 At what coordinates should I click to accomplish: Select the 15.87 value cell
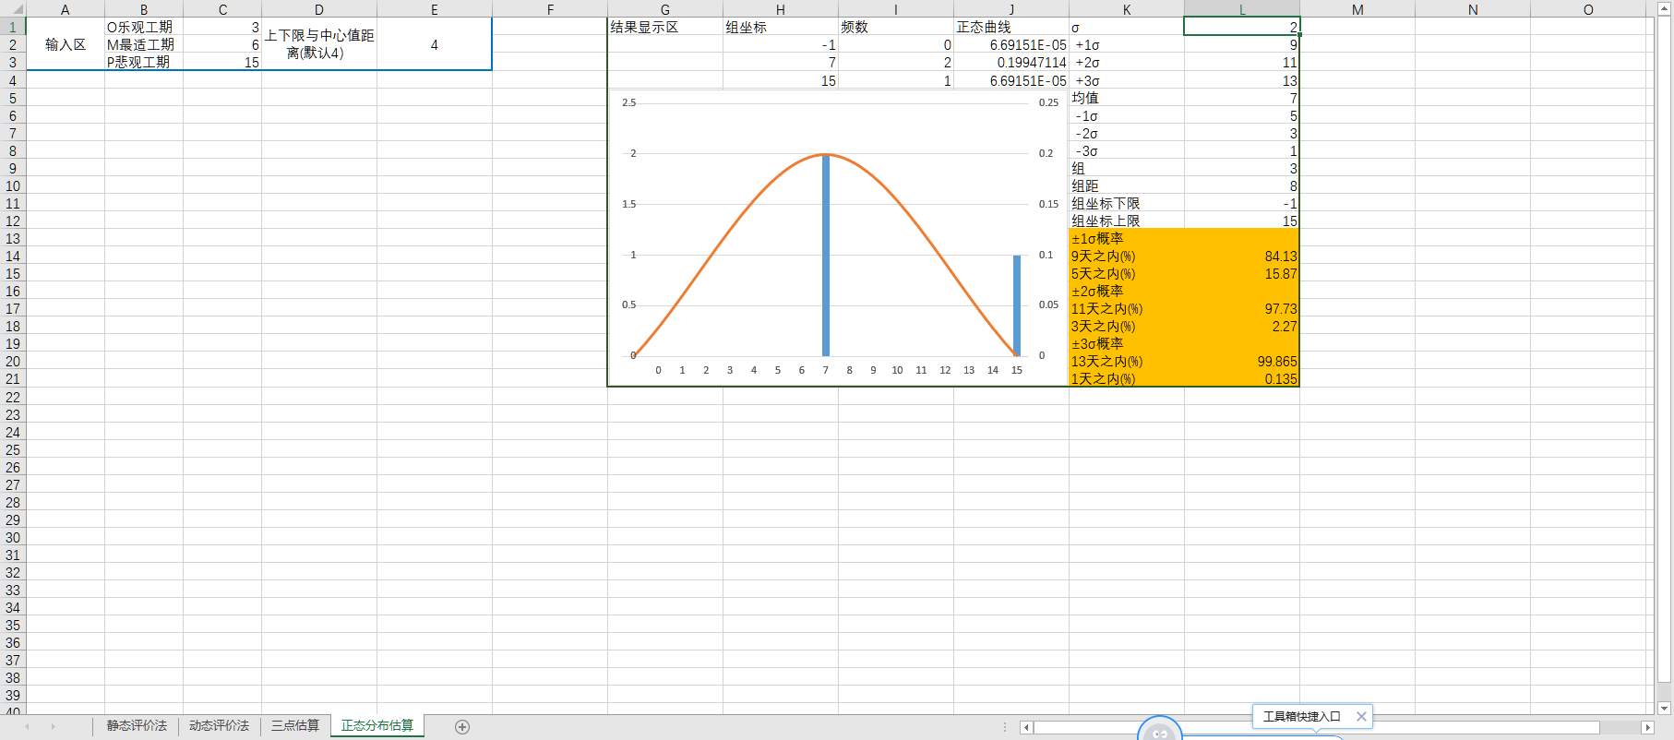pyautogui.click(x=1242, y=273)
